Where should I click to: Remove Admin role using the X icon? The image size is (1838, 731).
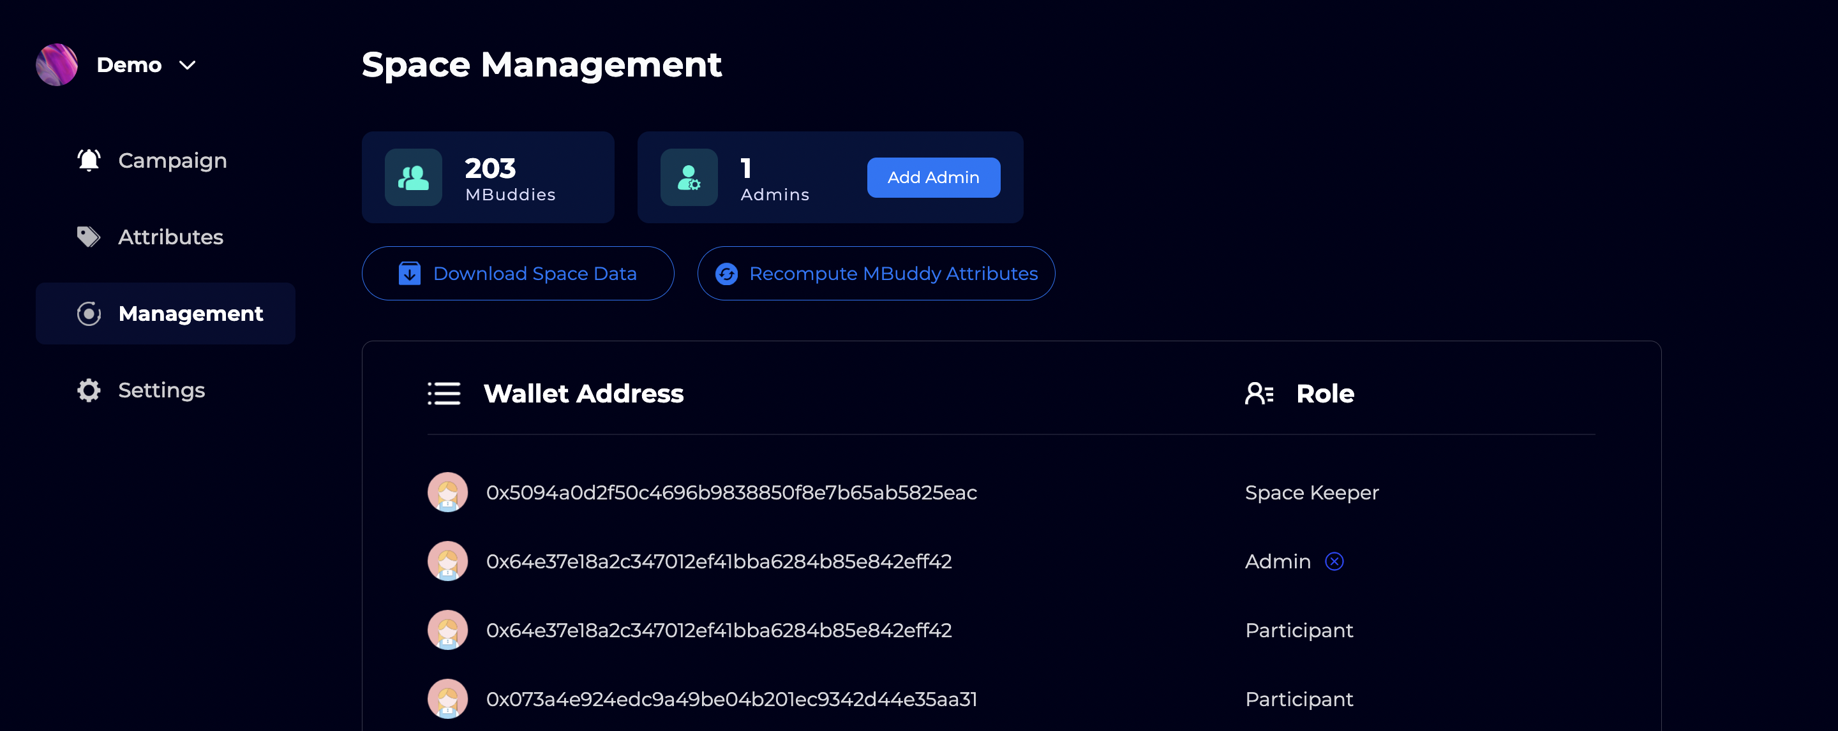click(1334, 561)
